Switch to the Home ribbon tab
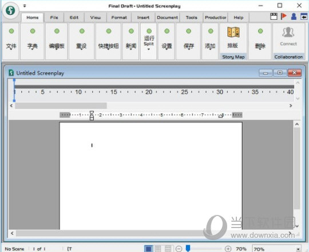This screenshot has width=309, height=252. pyautogui.click(x=33, y=18)
